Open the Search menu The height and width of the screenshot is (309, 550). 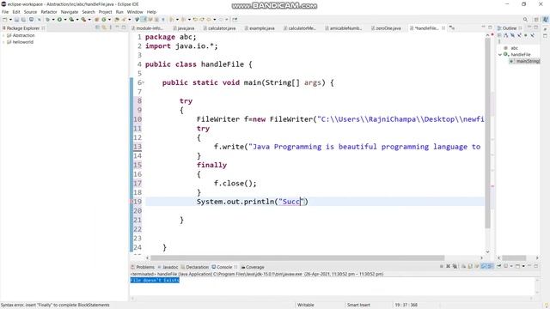[89, 12]
